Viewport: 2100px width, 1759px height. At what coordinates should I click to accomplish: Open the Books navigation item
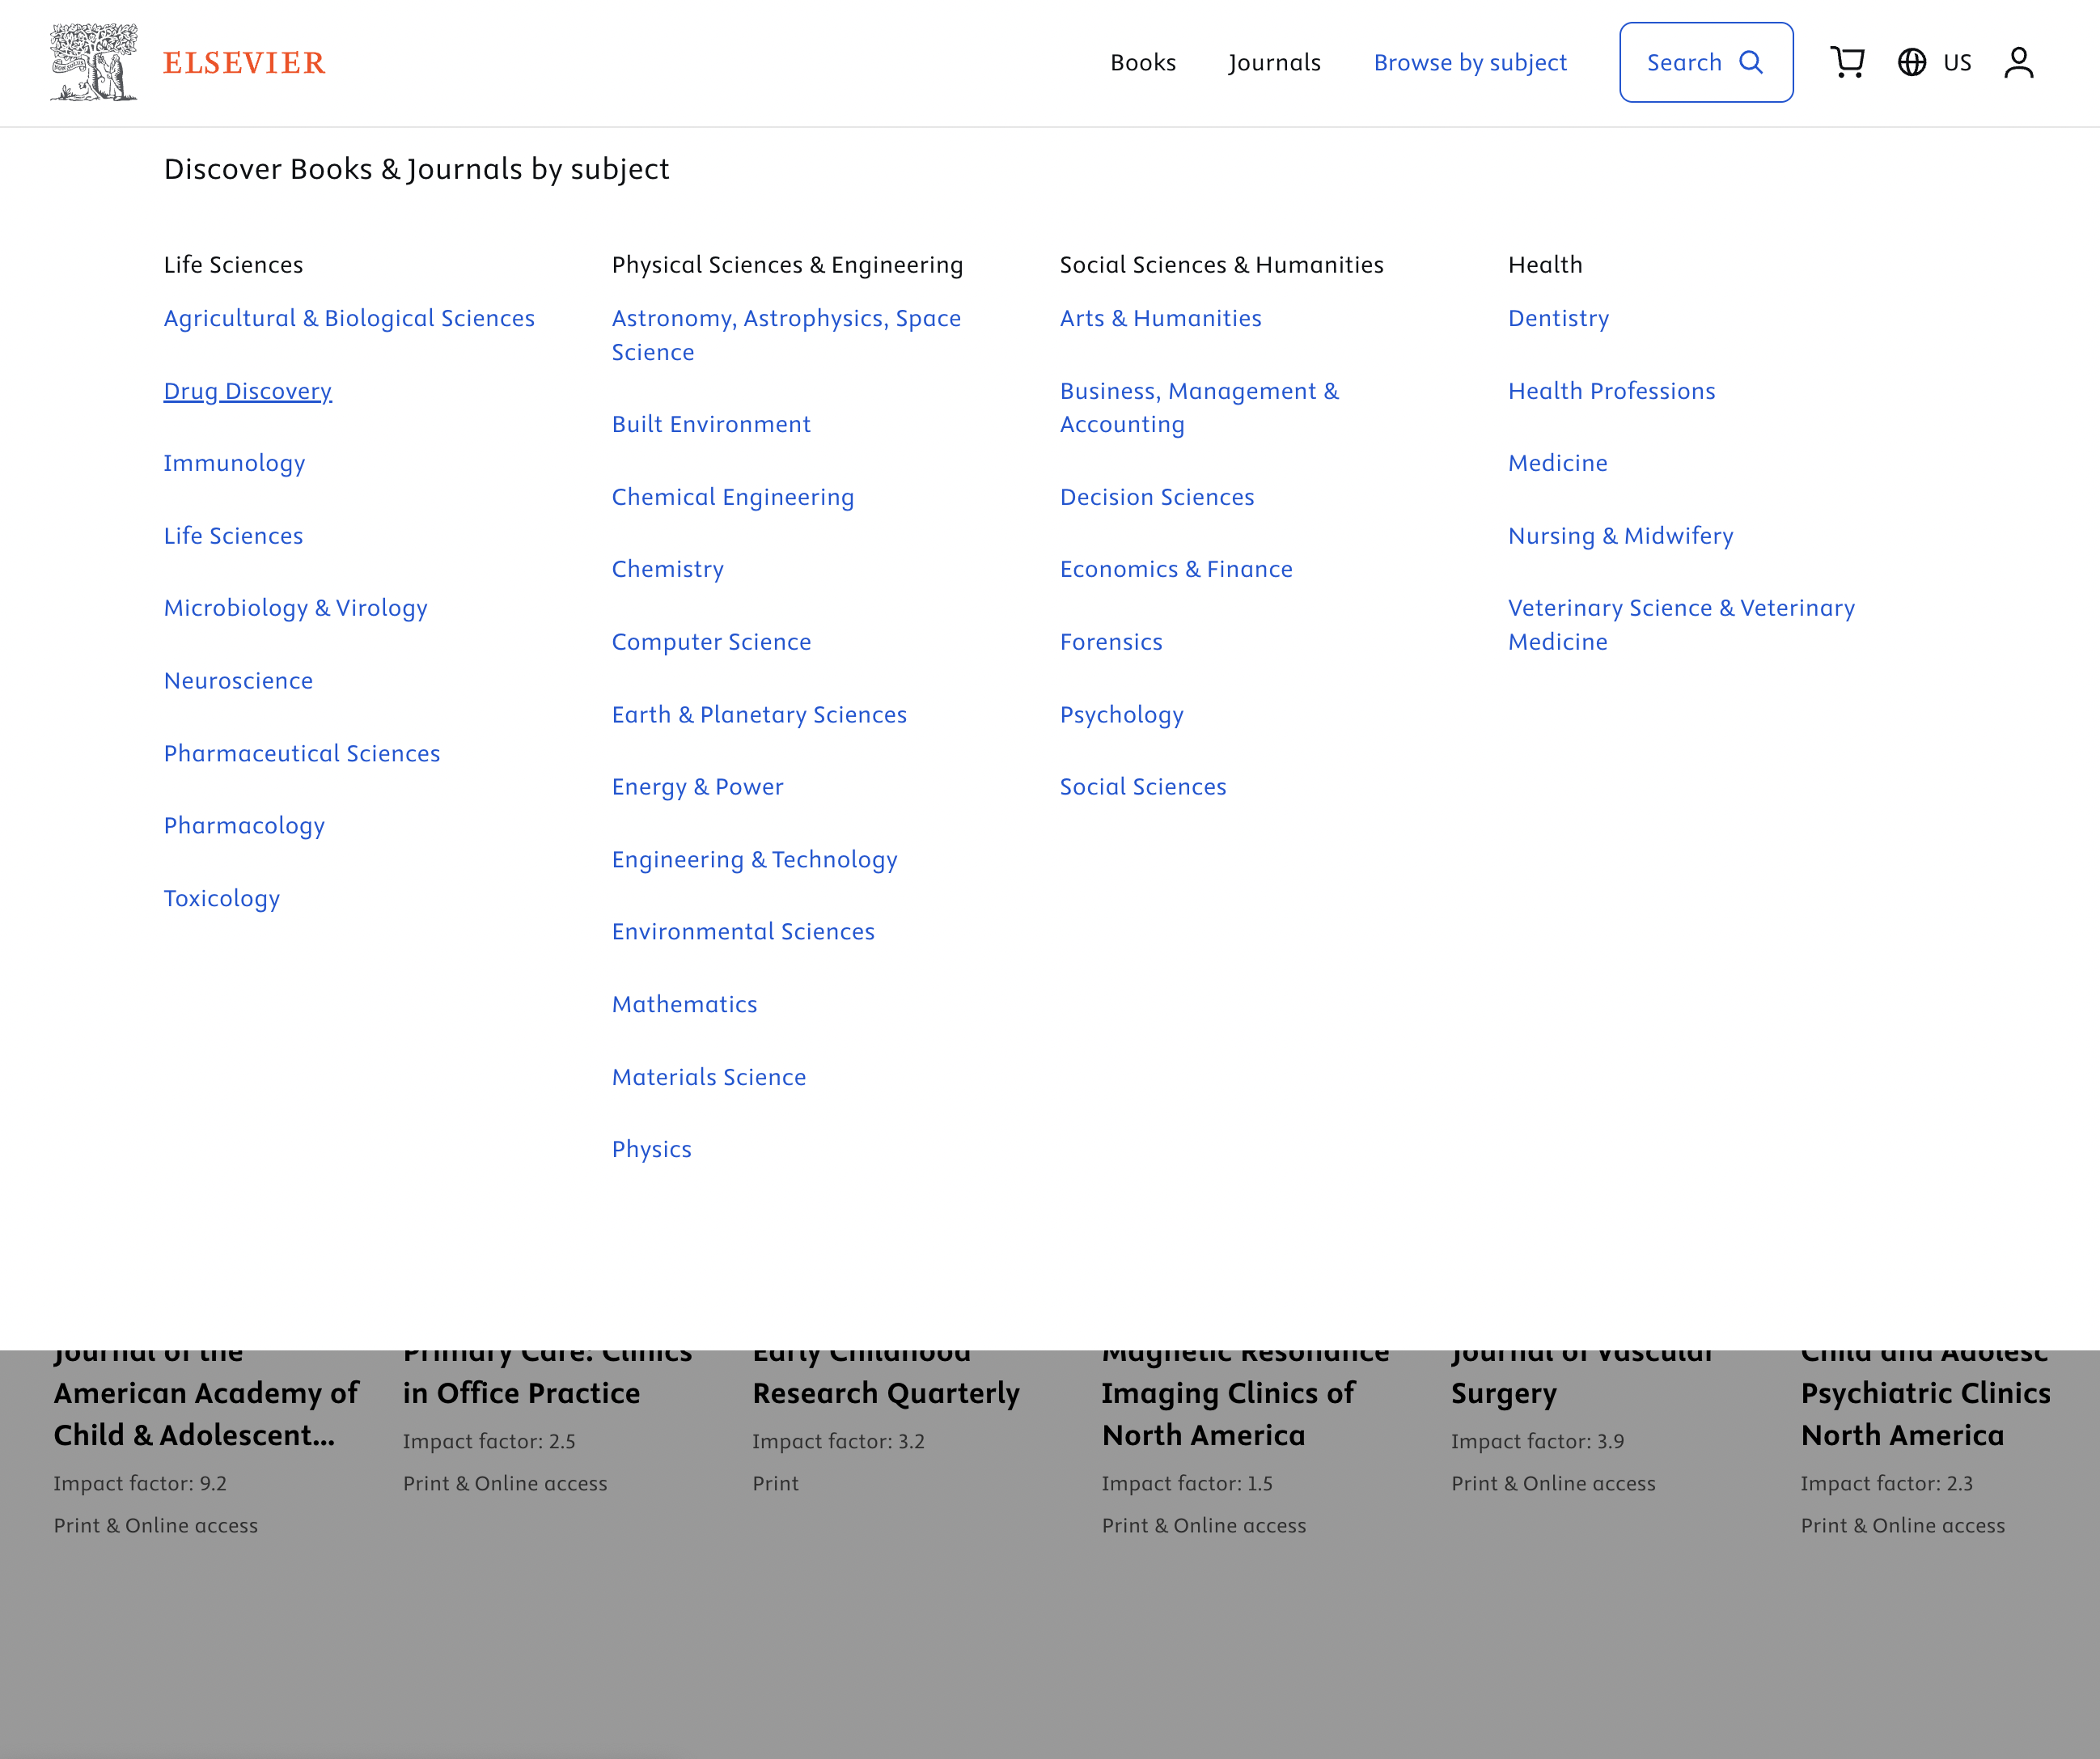tap(1143, 62)
